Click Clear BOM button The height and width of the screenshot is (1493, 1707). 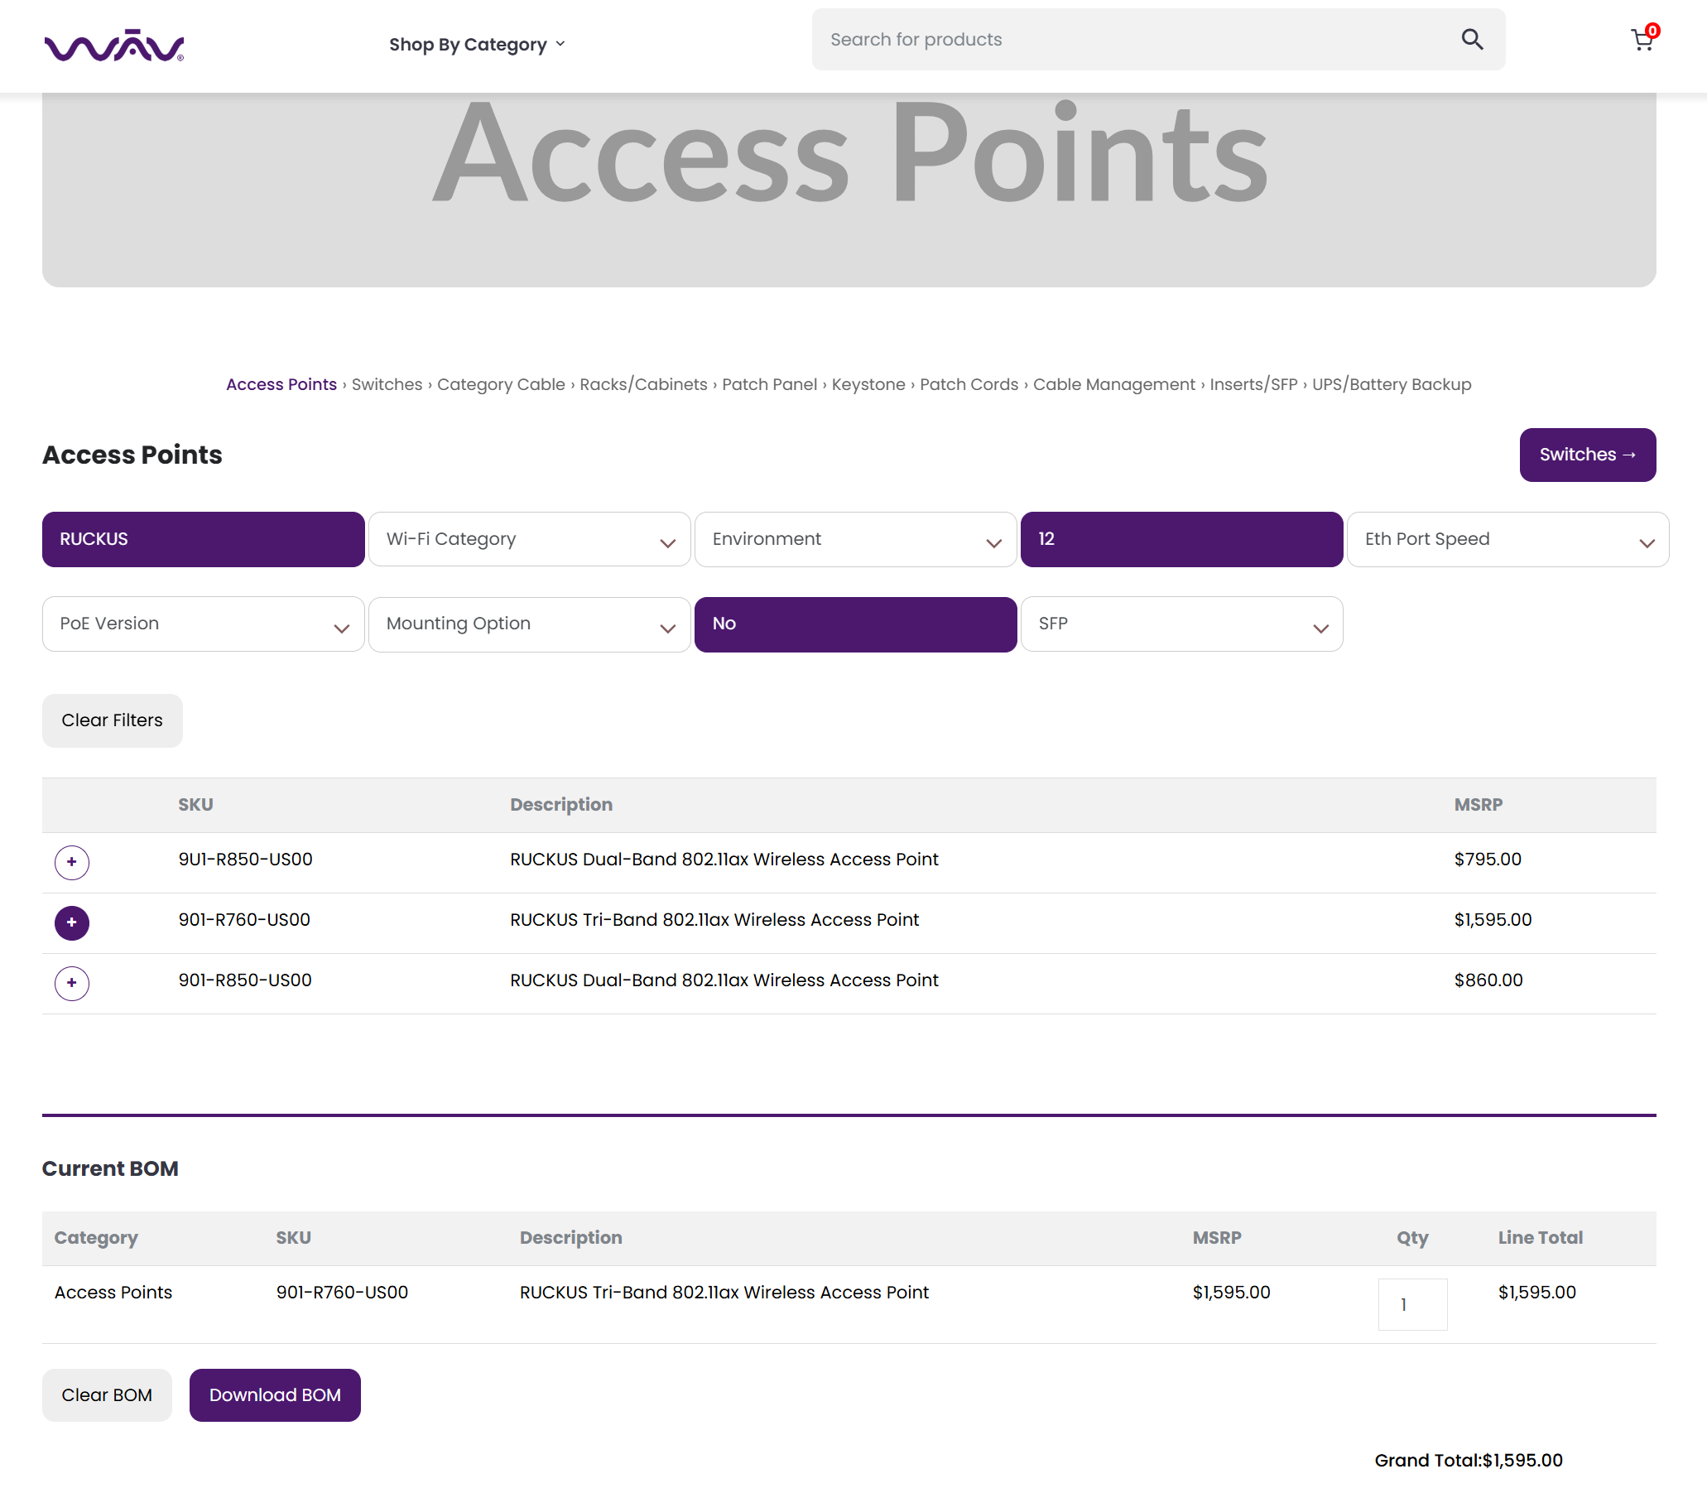tap(107, 1395)
